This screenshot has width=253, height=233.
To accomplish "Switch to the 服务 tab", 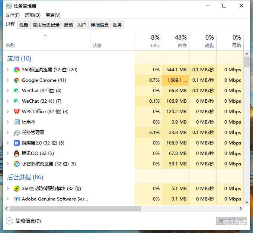I will click(117, 25).
